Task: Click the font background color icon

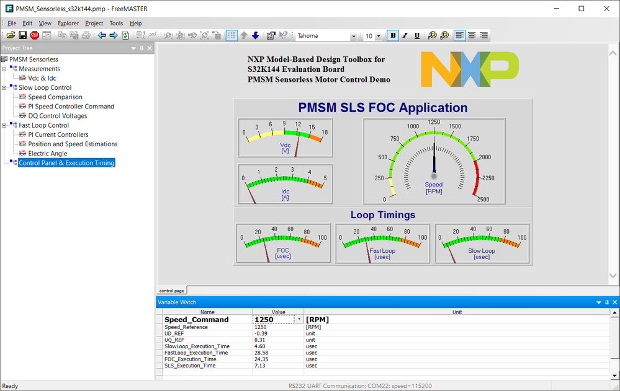Action: coord(444,35)
